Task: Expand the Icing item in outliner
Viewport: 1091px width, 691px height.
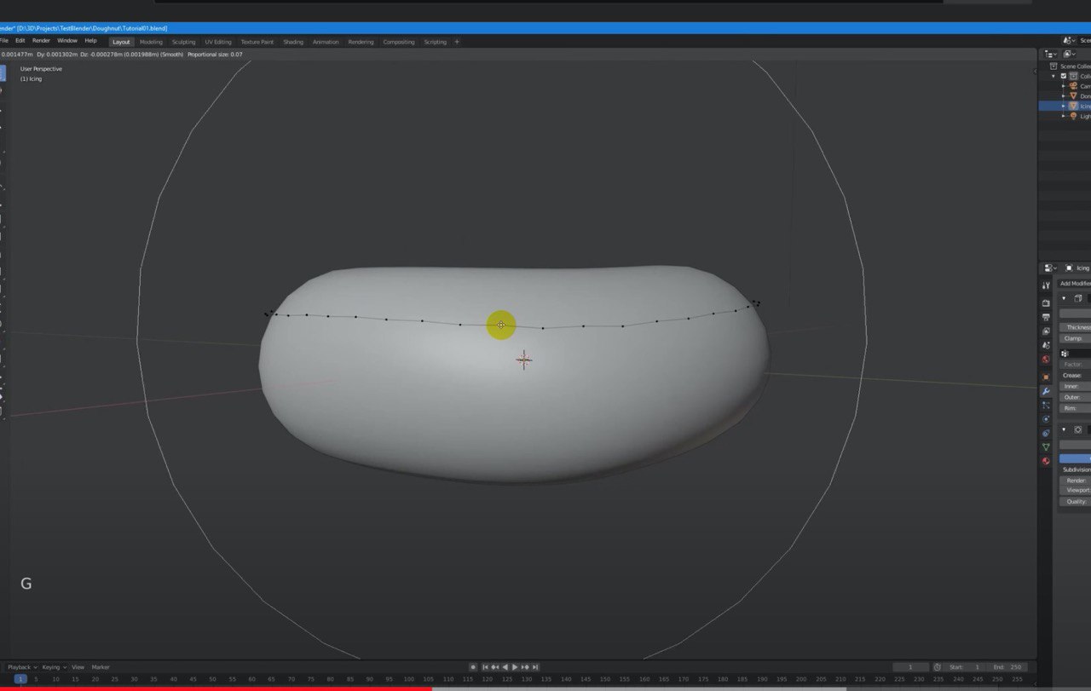Action: [1063, 106]
